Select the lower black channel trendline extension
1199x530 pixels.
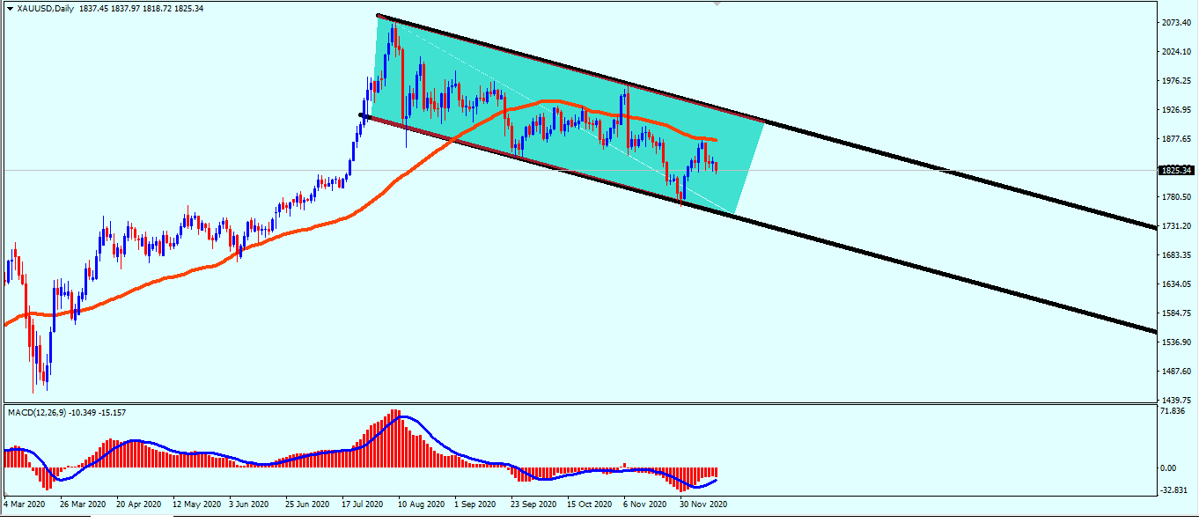coord(946,272)
